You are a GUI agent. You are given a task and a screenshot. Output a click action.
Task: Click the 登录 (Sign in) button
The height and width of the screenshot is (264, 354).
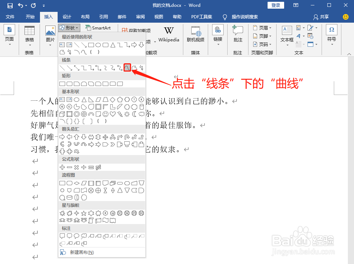(275, 5)
